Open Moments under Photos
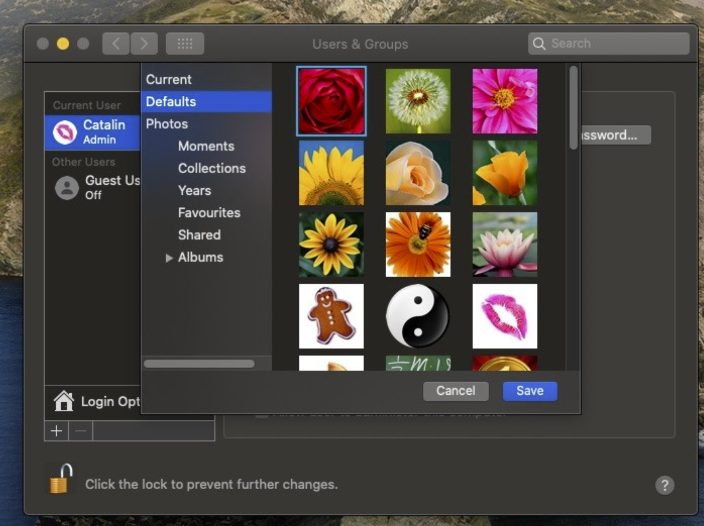 point(206,146)
